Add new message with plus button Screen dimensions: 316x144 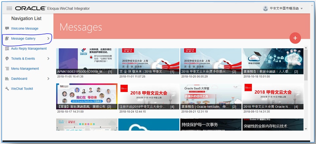(295, 38)
